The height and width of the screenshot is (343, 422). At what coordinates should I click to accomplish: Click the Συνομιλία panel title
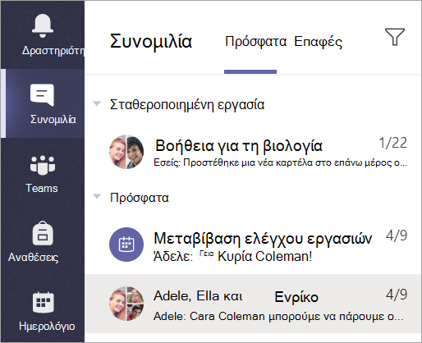(151, 41)
